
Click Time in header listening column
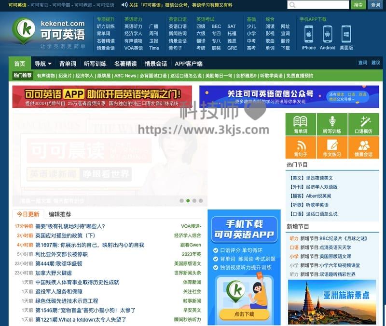(154, 48)
